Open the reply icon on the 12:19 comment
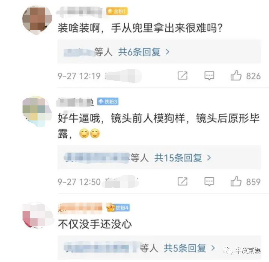The height and width of the screenshot is (262, 269). point(209,76)
